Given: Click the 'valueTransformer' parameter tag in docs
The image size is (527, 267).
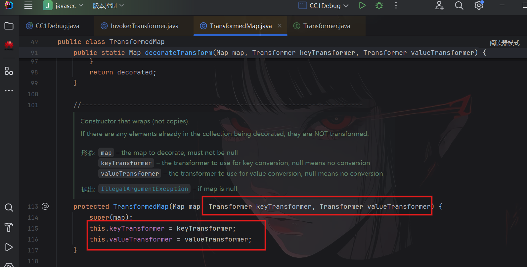Looking at the screenshot, I should pos(130,173).
